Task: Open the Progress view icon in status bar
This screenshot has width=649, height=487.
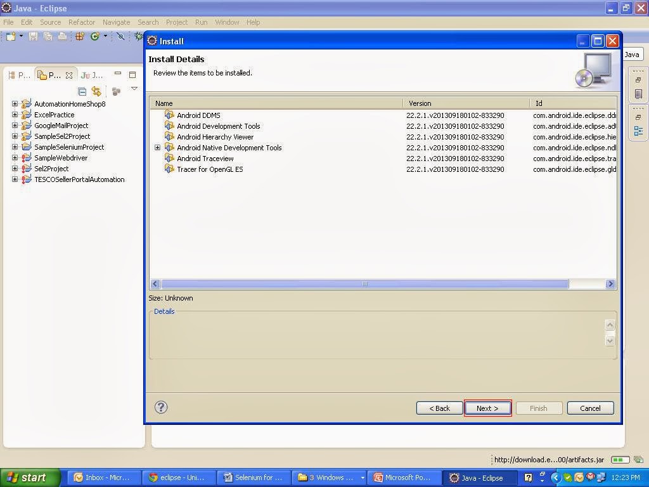Action: [x=639, y=460]
